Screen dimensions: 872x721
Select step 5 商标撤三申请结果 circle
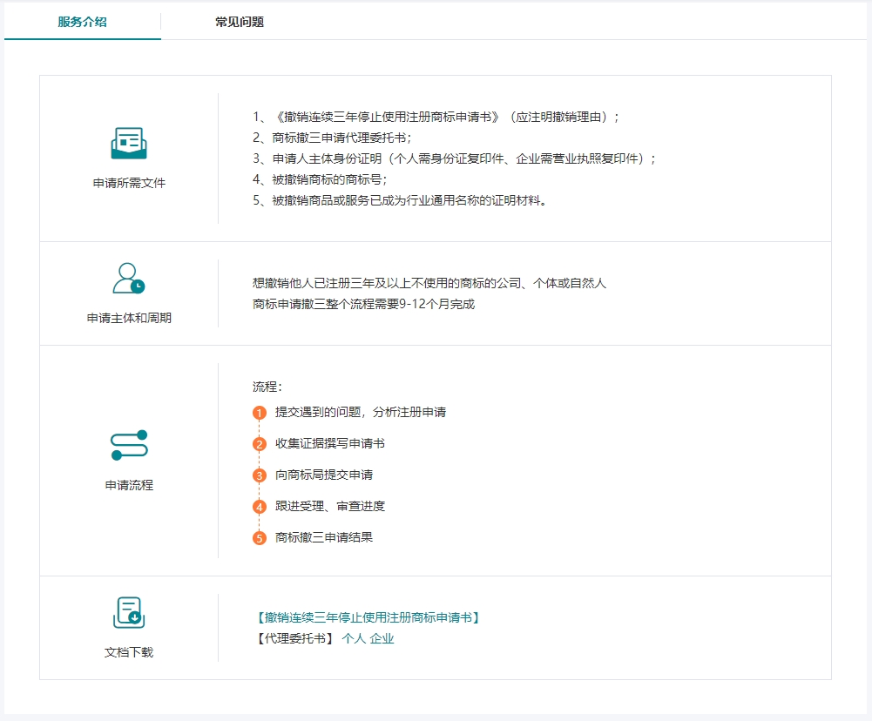tap(259, 537)
